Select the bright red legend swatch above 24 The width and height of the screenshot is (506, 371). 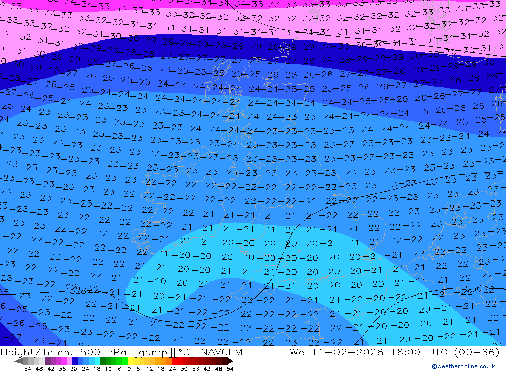(175, 361)
